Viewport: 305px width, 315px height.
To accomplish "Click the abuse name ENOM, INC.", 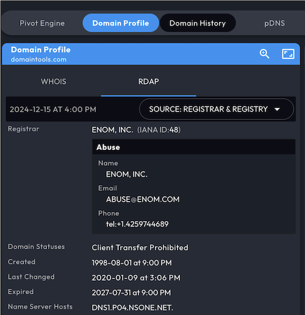I will click(127, 174).
